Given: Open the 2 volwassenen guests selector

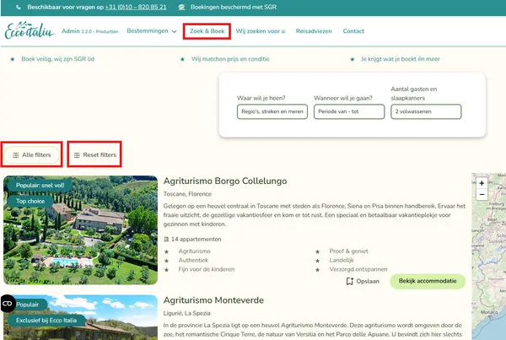Looking at the screenshot, I should (426, 111).
